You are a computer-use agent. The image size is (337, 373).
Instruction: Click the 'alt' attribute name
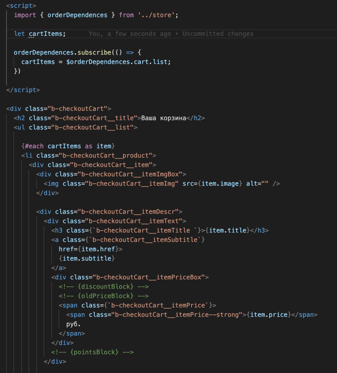[x=252, y=183]
